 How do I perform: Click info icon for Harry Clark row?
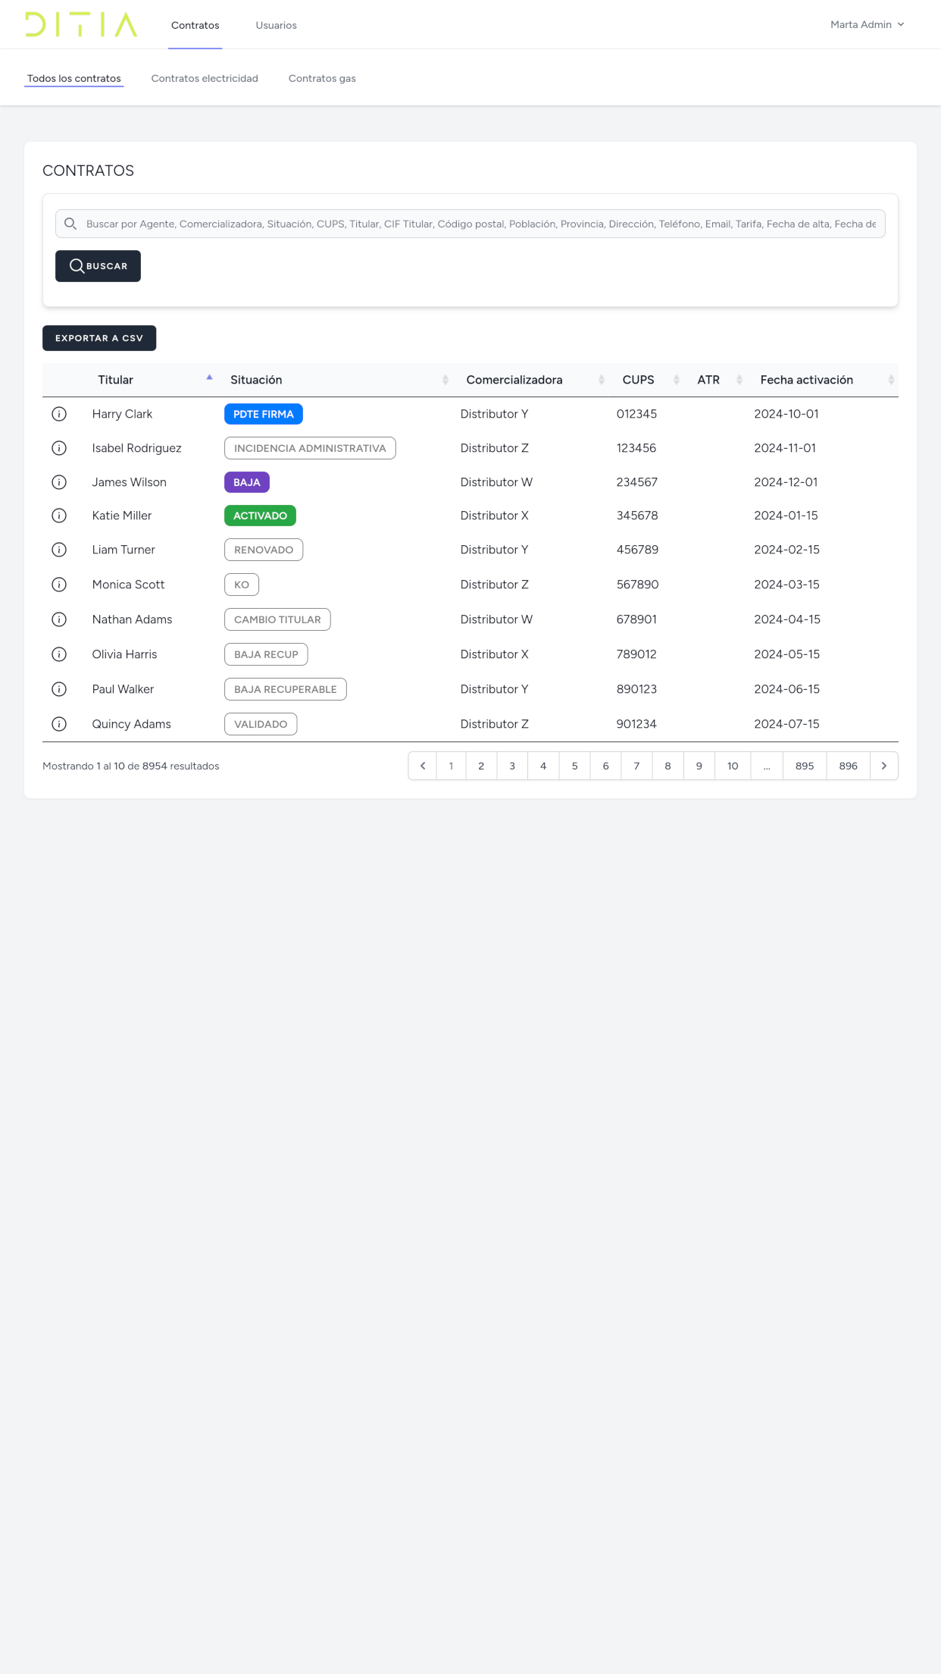[59, 414]
